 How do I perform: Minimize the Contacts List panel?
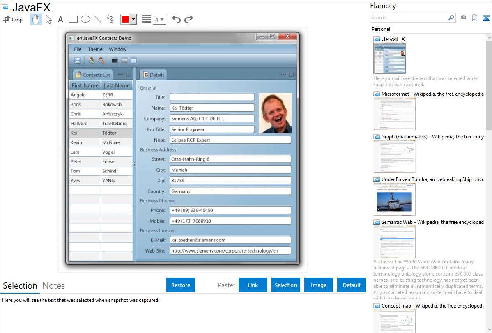click(120, 74)
